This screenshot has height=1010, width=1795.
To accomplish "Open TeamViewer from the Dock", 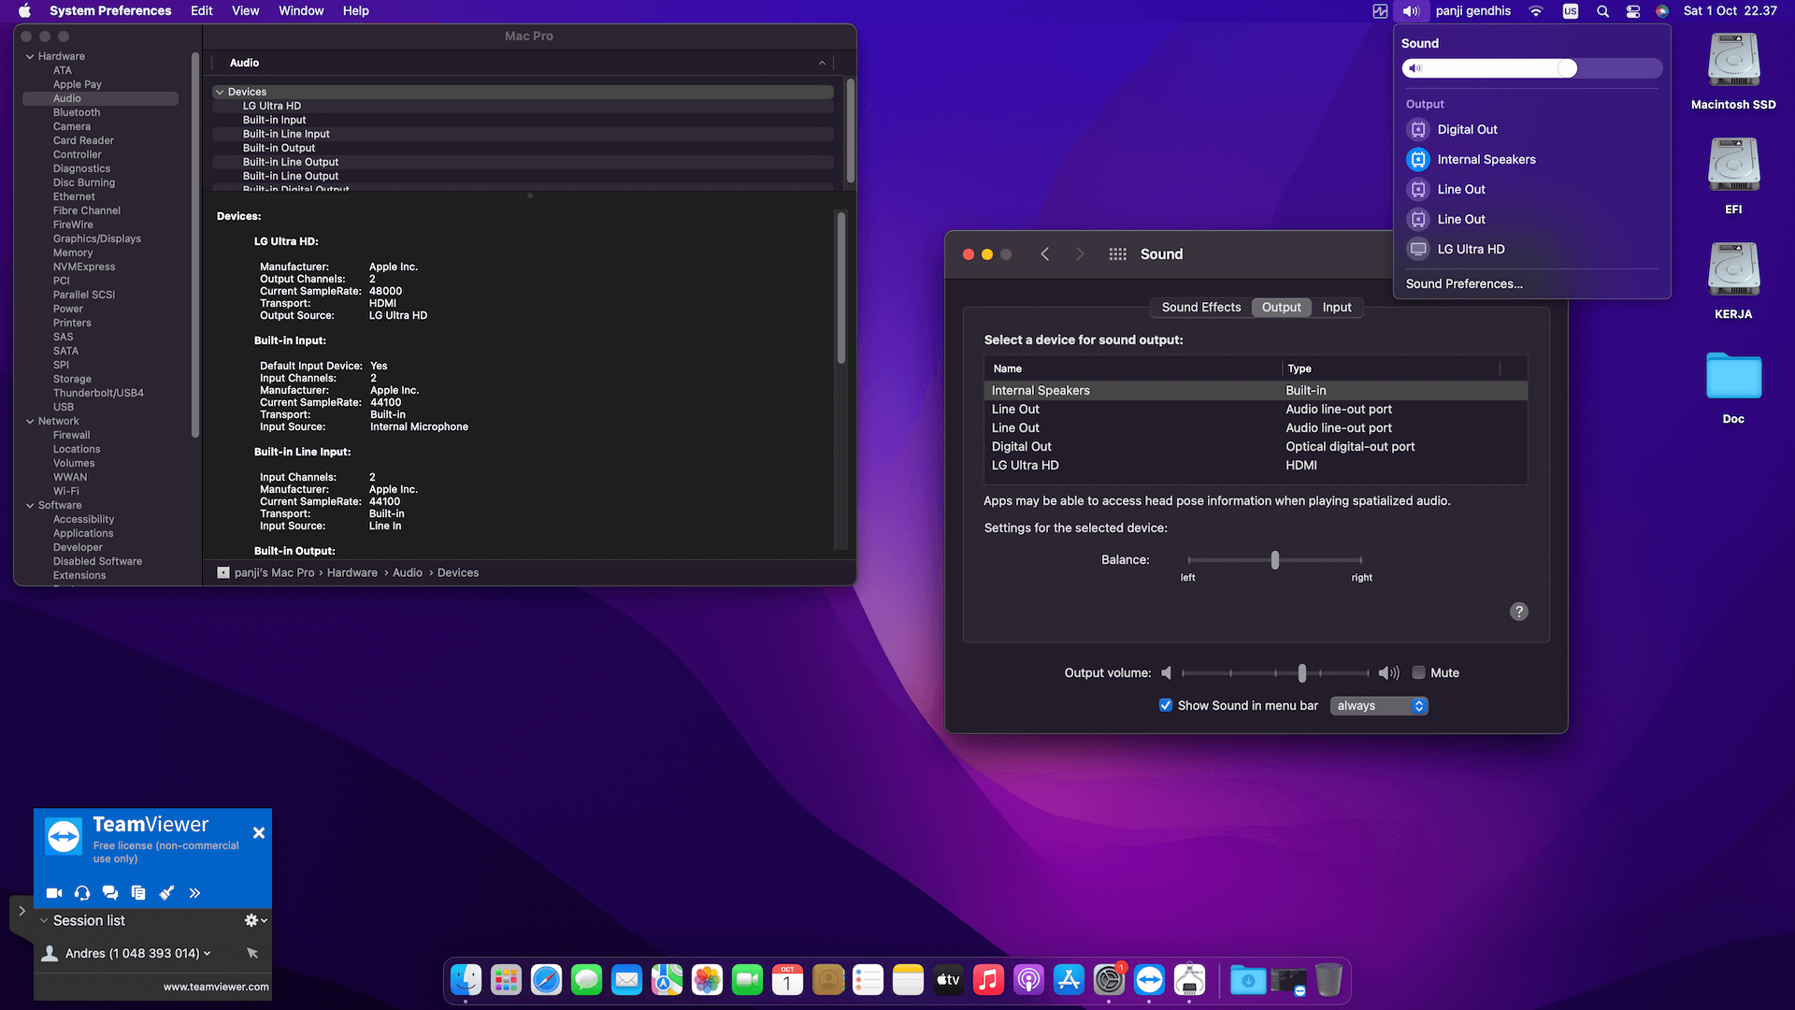I will (x=1149, y=980).
